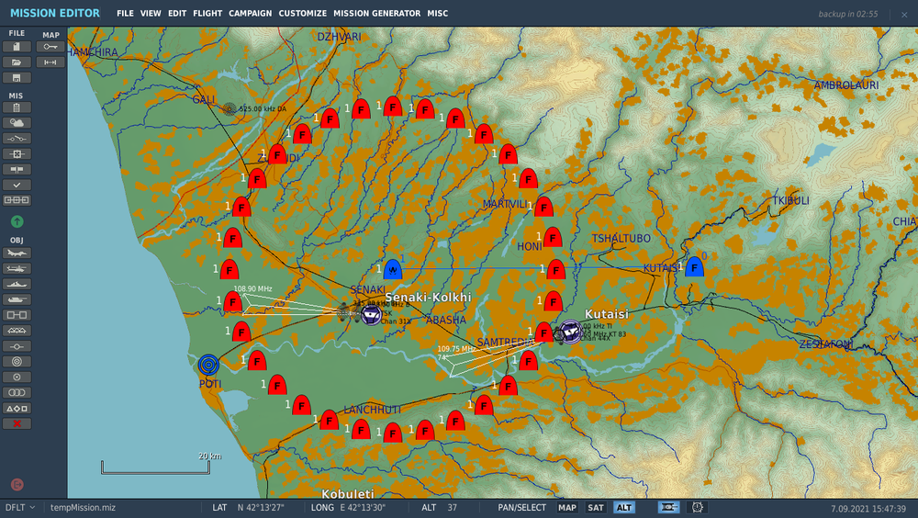Click the clock-like icon in status bar

point(698,508)
